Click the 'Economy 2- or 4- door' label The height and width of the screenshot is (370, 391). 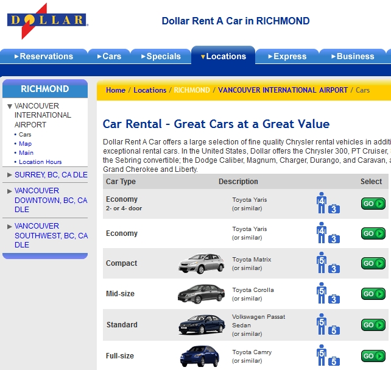pos(124,204)
